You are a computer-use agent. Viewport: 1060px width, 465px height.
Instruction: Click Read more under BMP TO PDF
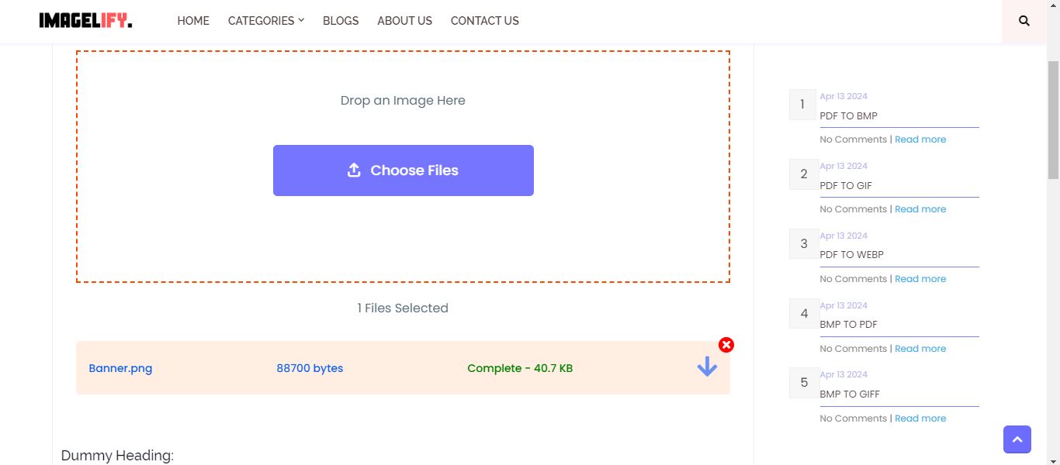pos(920,348)
